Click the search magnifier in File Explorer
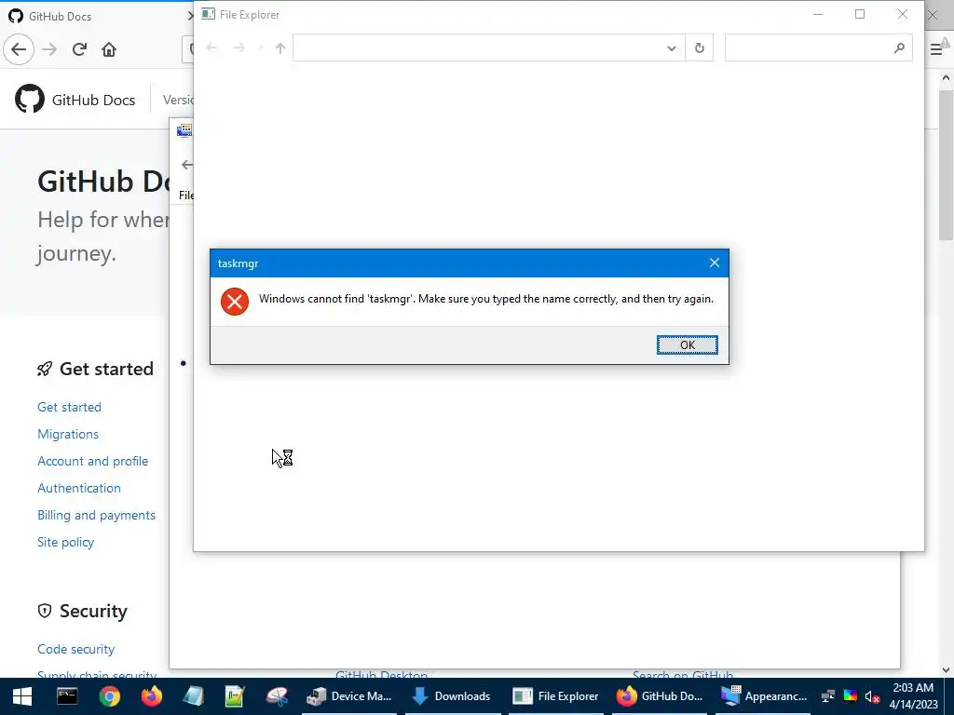 899,48
